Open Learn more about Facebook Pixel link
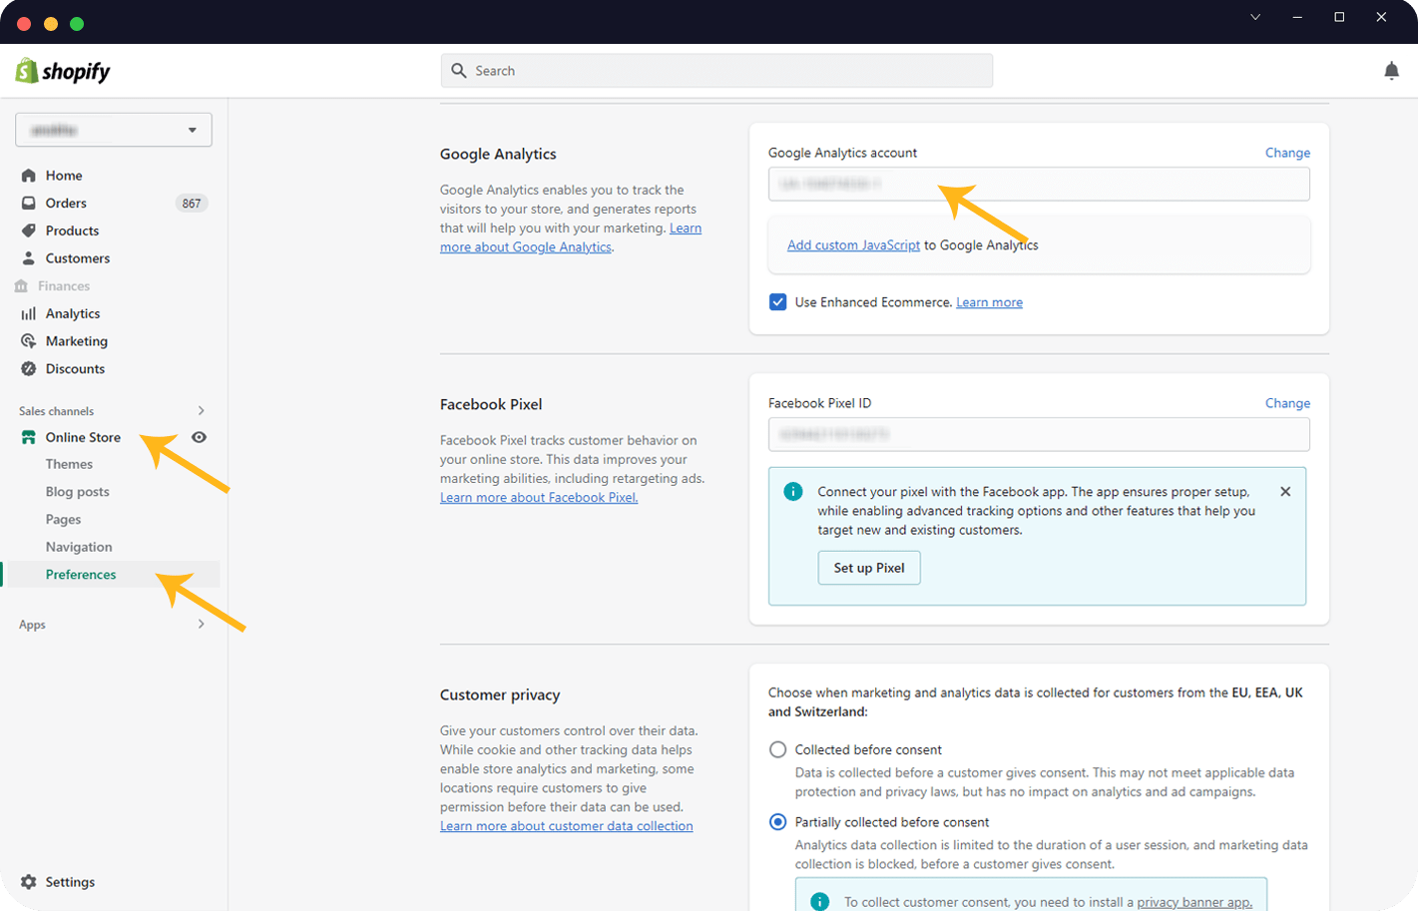Screen dimensions: 1418x911 [x=539, y=498]
